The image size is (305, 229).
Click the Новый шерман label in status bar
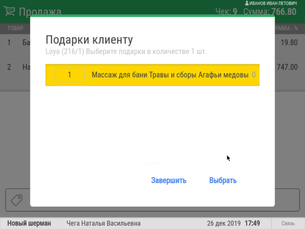29,223
